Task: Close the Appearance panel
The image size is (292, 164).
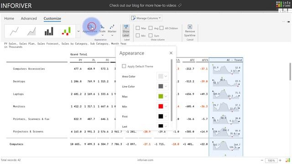Action: (171, 53)
